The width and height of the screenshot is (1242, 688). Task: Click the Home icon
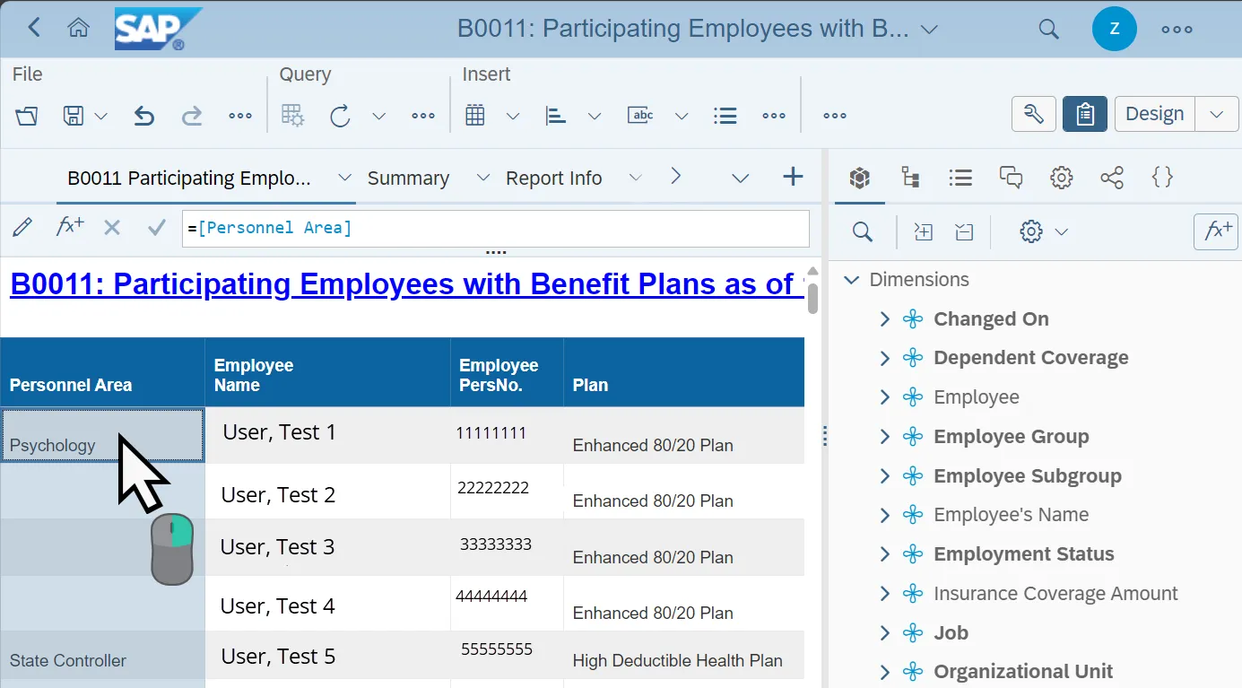click(79, 29)
